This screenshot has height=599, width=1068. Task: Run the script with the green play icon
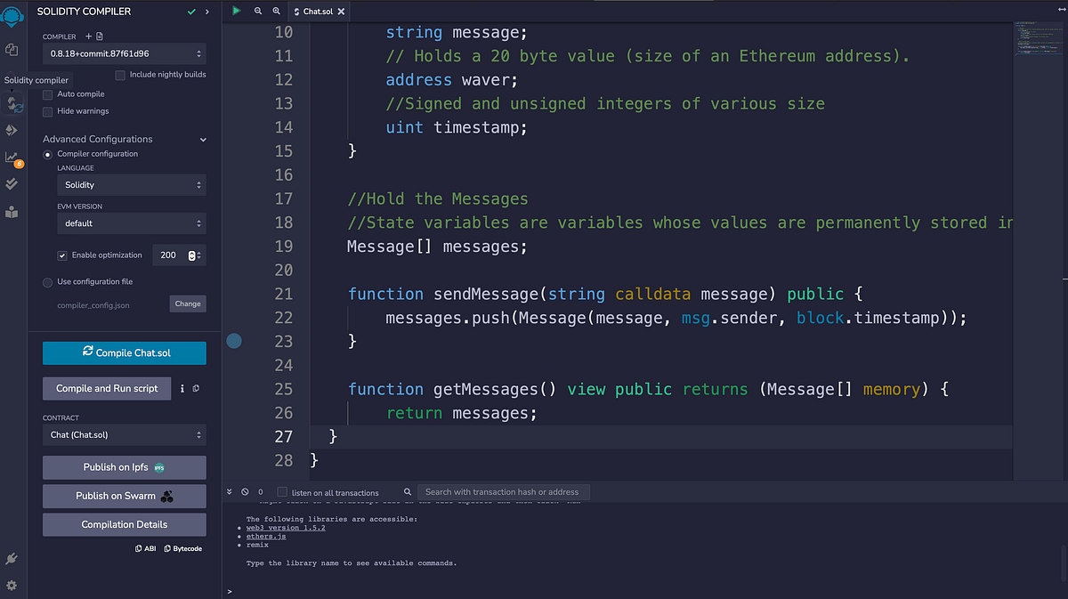tap(236, 11)
